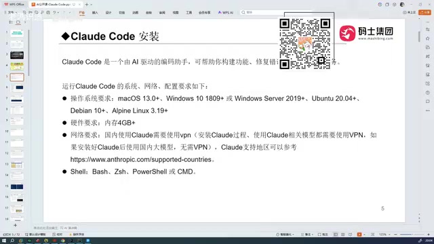This screenshot has height=244, width=434.
Task: Click the star icon in right sidebar
Action: pos(428,39)
